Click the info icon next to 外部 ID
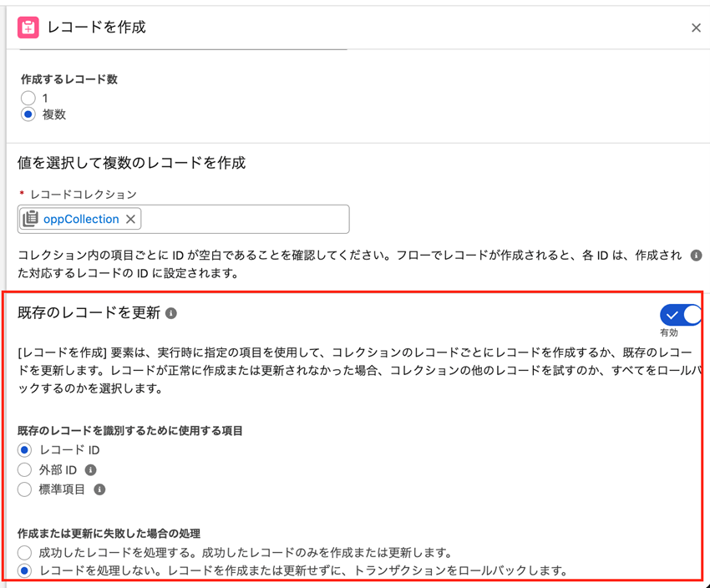The width and height of the screenshot is (710, 588). pos(91,470)
